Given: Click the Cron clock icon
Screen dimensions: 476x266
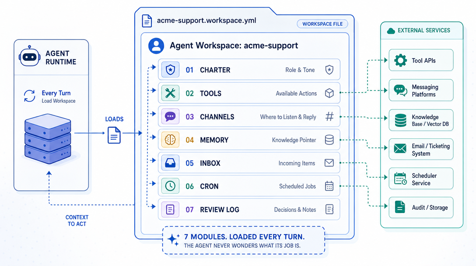Looking at the screenshot, I should tap(170, 186).
